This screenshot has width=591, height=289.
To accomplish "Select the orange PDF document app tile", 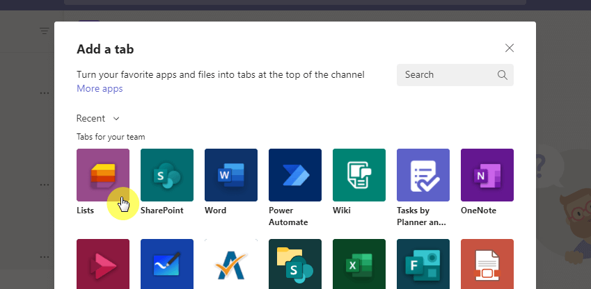I will [x=487, y=264].
